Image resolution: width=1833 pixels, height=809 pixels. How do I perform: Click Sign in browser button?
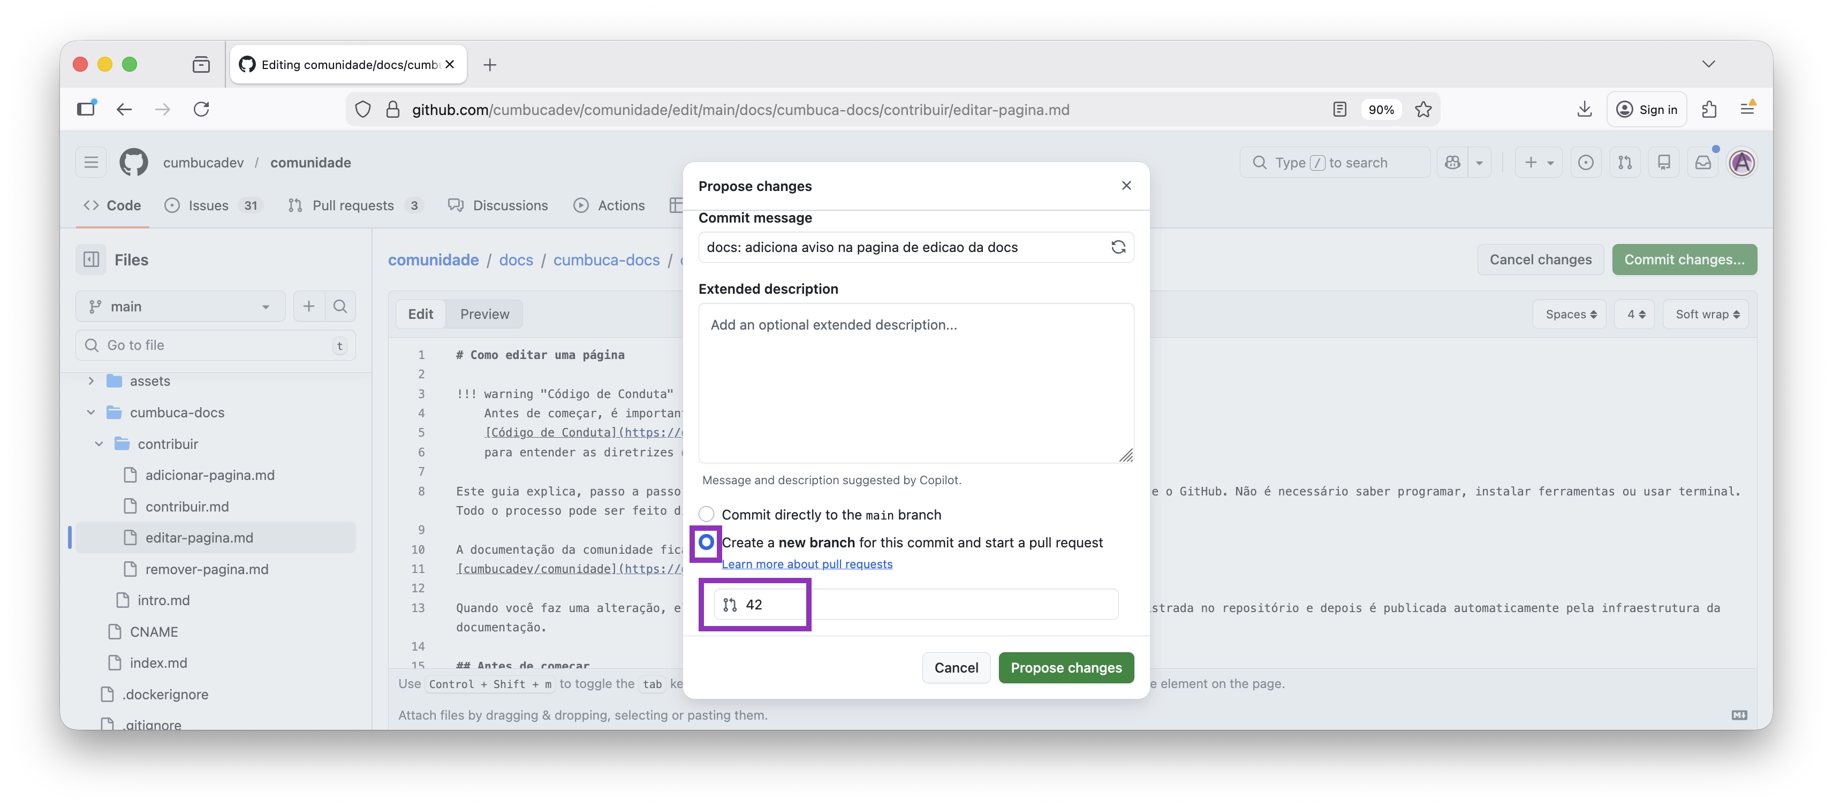(x=1647, y=110)
